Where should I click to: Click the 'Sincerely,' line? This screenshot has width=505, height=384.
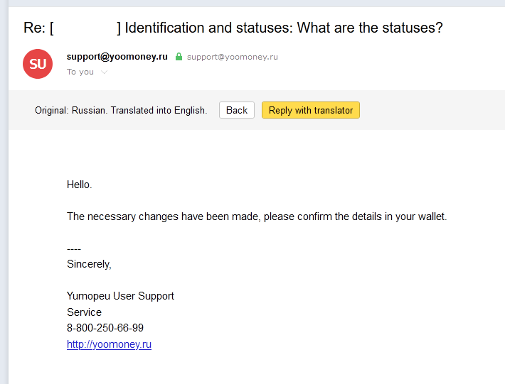point(89,264)
